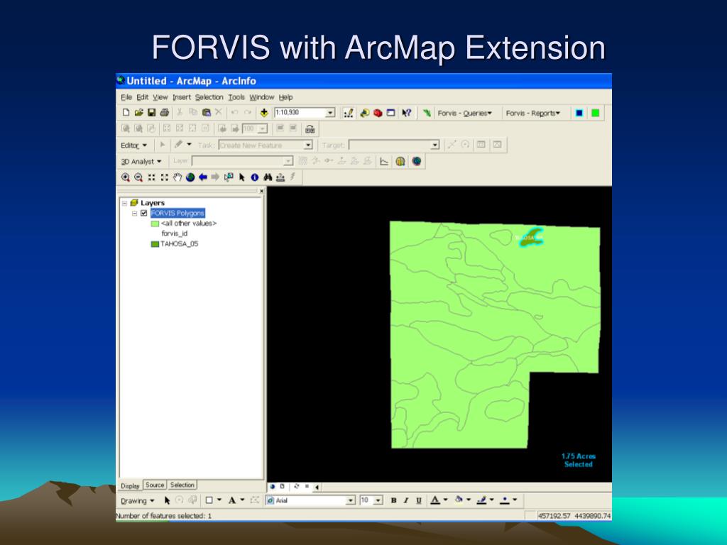Viewport: 727px width, 545px height.
Task: Collapse the Layers tree node
Action: [x=124, y=203]
